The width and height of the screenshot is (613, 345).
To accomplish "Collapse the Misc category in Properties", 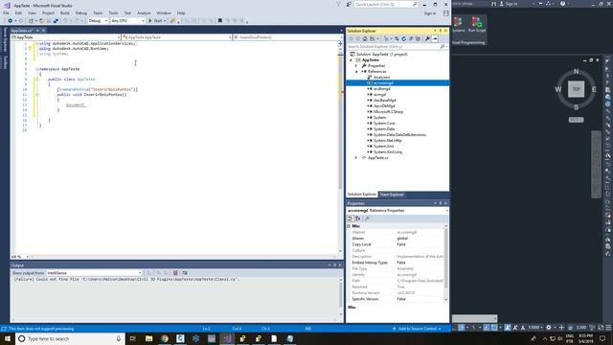I will [349, 226].
